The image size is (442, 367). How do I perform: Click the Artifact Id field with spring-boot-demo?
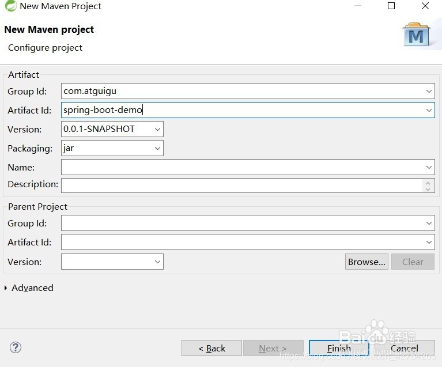[242, 110]
